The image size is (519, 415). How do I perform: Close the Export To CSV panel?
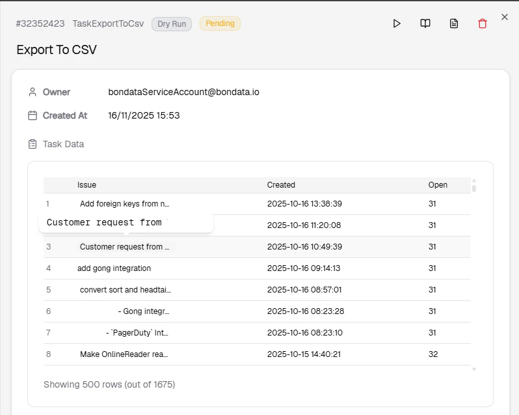pos(505,17)
